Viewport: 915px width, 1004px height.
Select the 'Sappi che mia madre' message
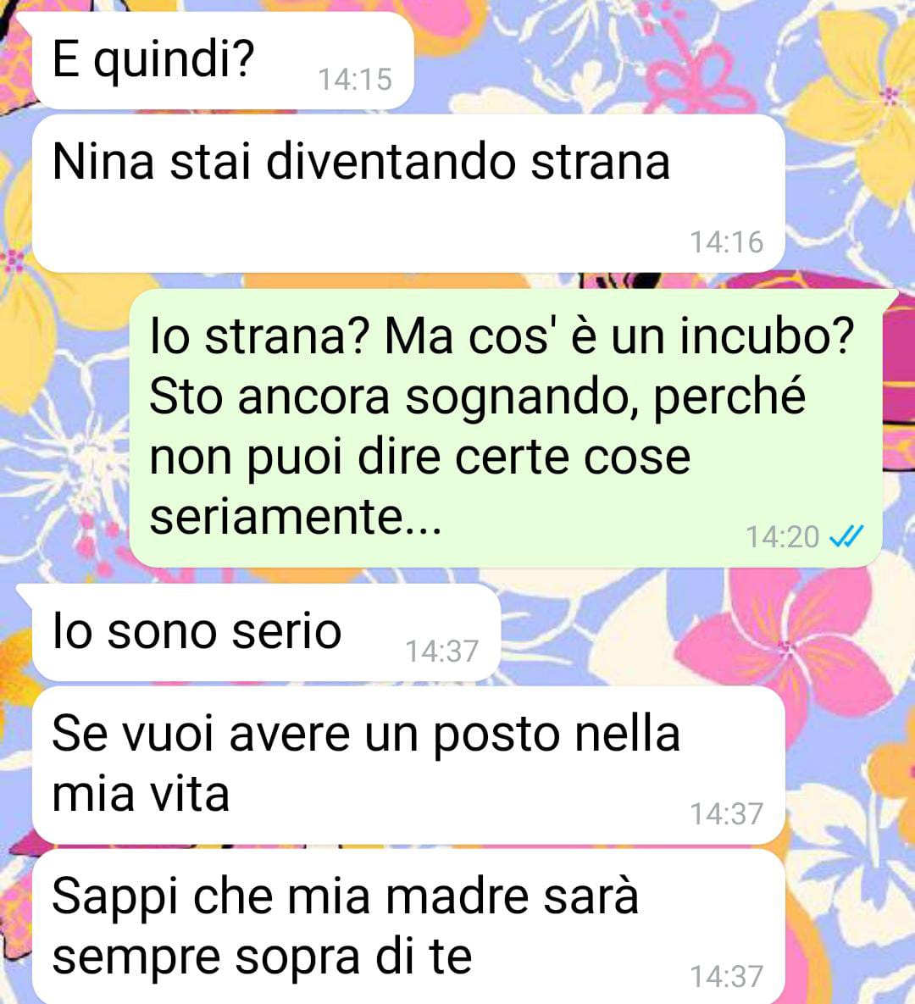point(408,927)
